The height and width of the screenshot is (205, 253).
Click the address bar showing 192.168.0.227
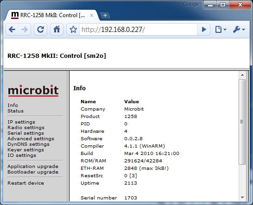point(138,30)
